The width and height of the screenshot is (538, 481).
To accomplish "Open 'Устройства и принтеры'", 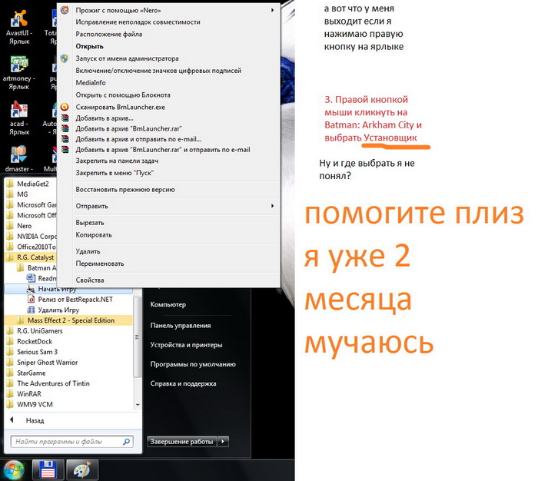I will tap(186, 345).
